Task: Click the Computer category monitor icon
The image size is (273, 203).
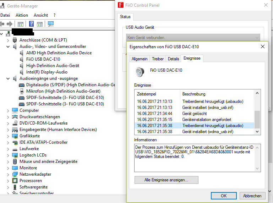Action: (15, 110)
